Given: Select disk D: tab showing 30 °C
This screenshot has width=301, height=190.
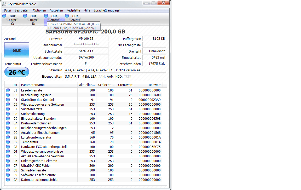Looking at the screenshot, I should [33, 20].
